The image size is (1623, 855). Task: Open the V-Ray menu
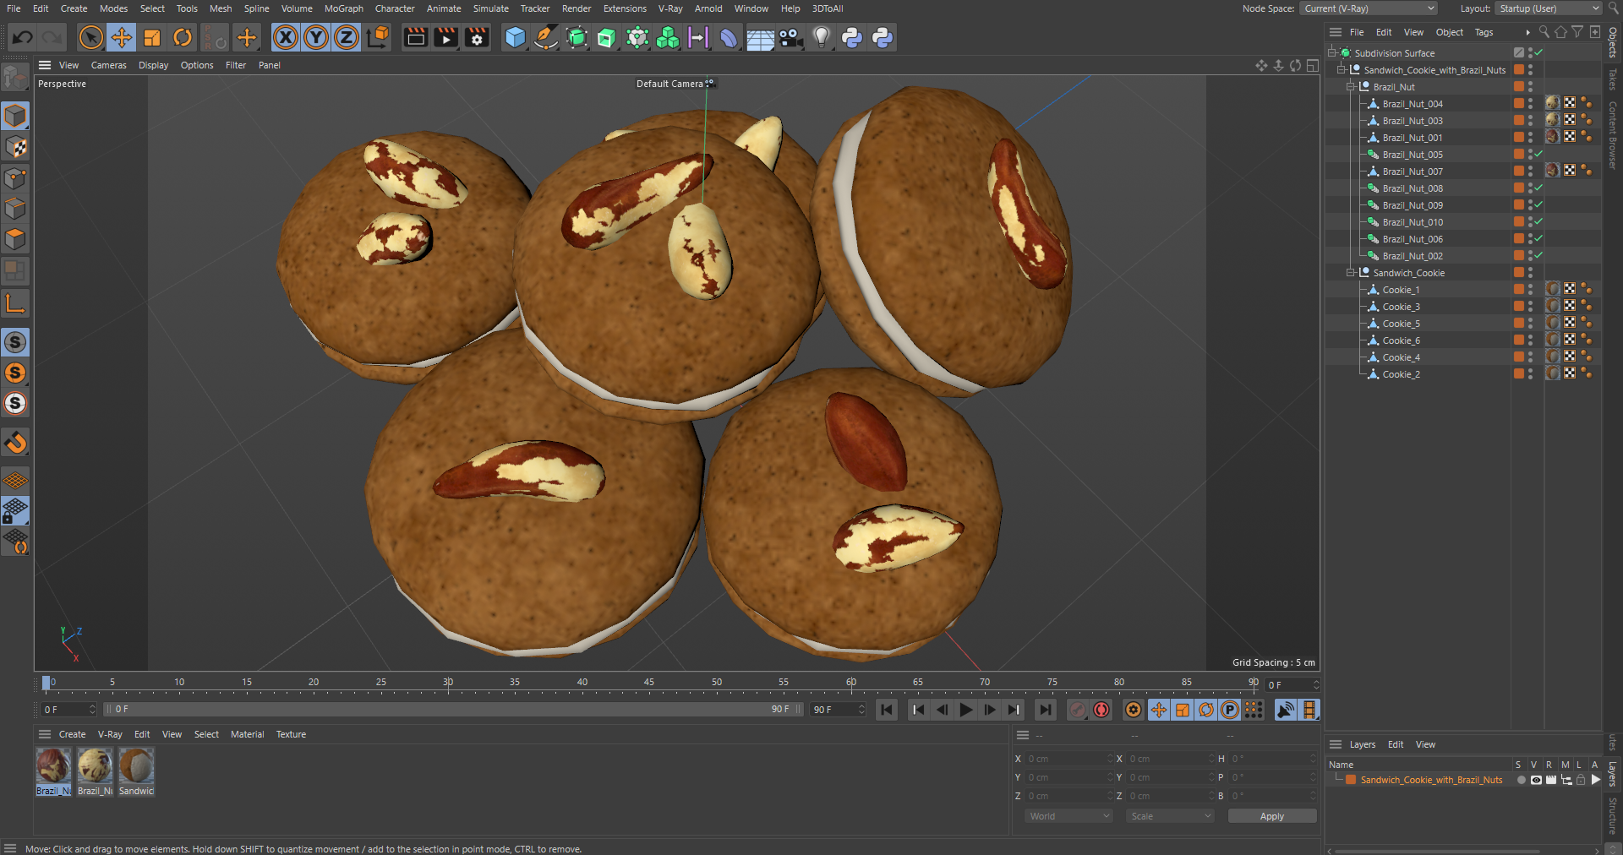(669, 8)
